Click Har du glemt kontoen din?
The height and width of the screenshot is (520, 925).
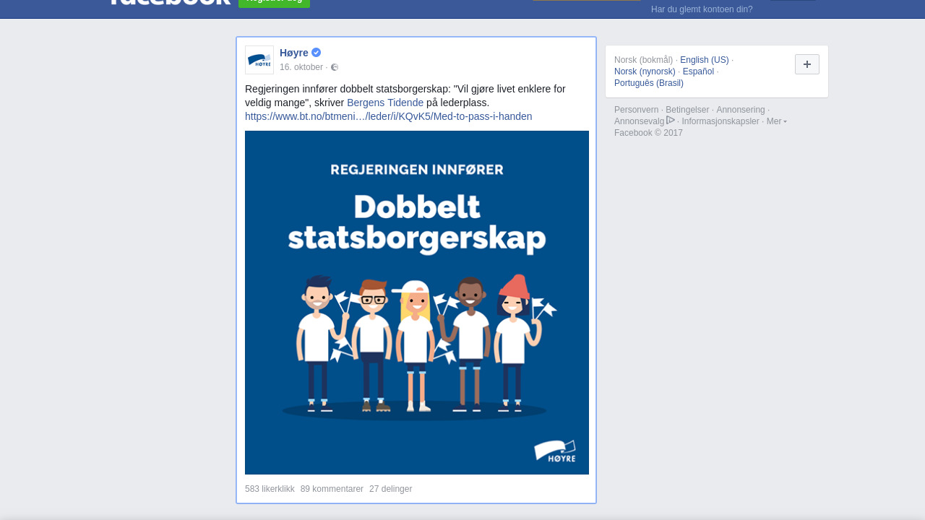tap(702, 9)
